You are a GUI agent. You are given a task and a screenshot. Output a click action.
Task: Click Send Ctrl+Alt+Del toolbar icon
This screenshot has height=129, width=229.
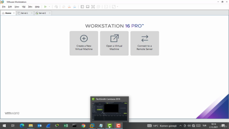(56, 7)
